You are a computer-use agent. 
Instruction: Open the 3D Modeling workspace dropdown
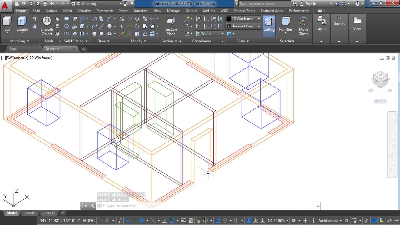[x=96, y=4]
